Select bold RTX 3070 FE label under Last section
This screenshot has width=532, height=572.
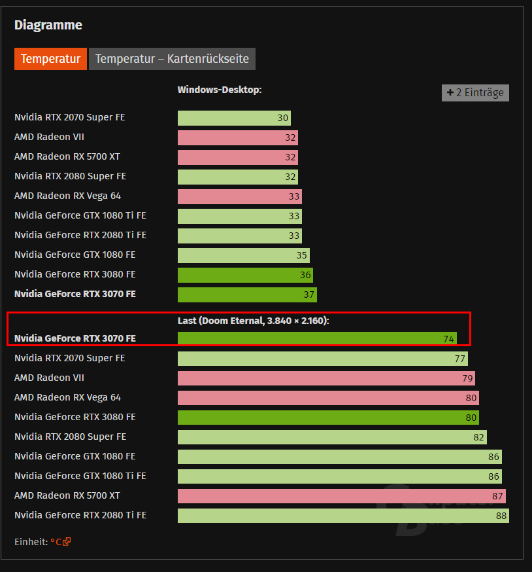click(x=75, y=339)
